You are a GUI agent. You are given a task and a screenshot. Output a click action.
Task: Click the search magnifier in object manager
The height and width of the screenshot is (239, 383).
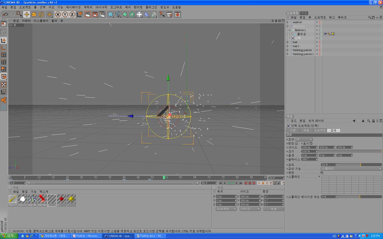(x=370, y=18)
